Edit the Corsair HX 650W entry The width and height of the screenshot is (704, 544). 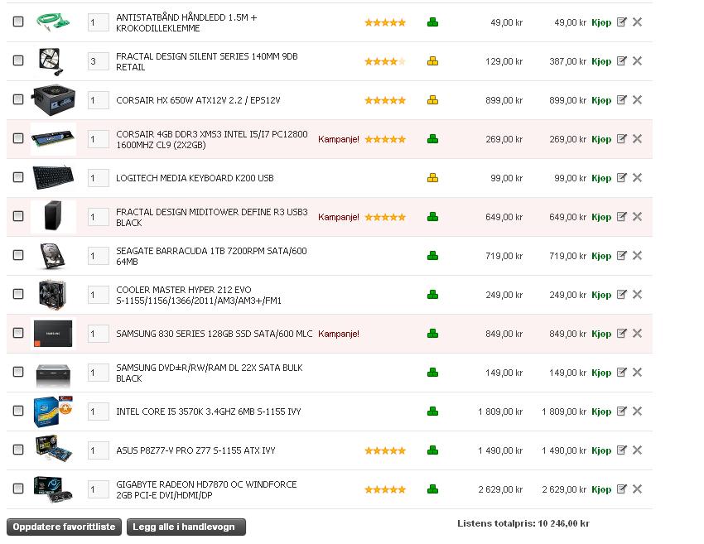coord(621,99)
